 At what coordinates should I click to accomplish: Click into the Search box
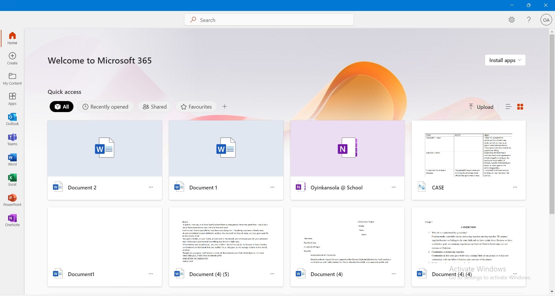[269, 20]
